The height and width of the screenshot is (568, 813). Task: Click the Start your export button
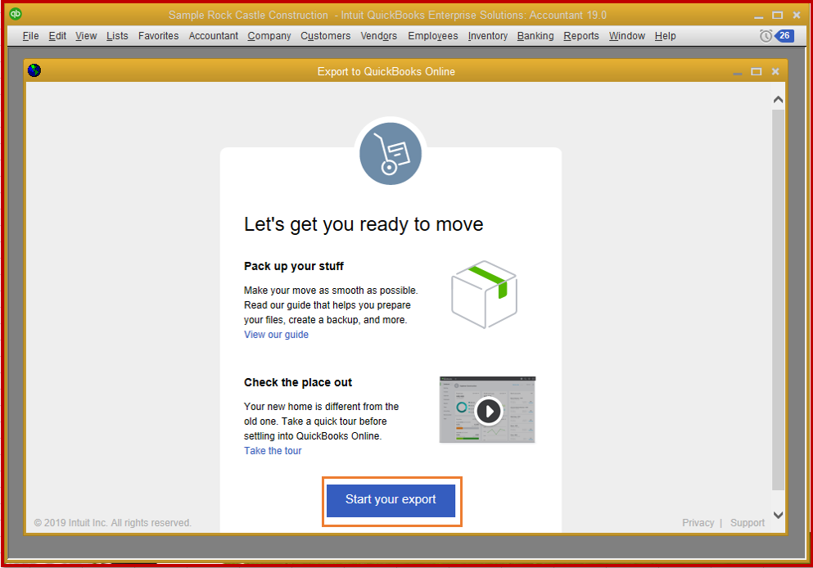391,500
